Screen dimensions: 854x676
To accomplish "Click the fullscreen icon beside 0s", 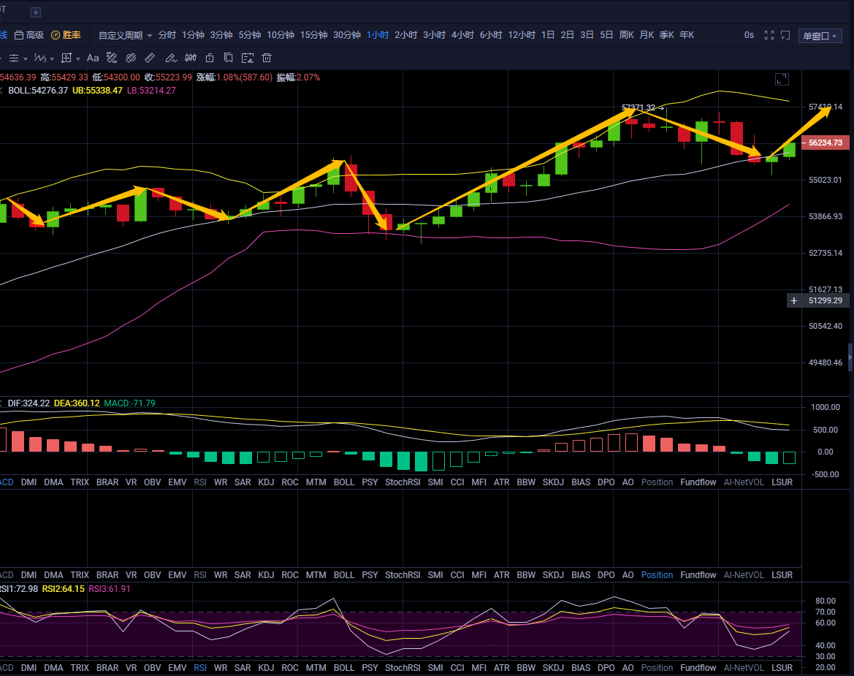I will click(769, 35).
